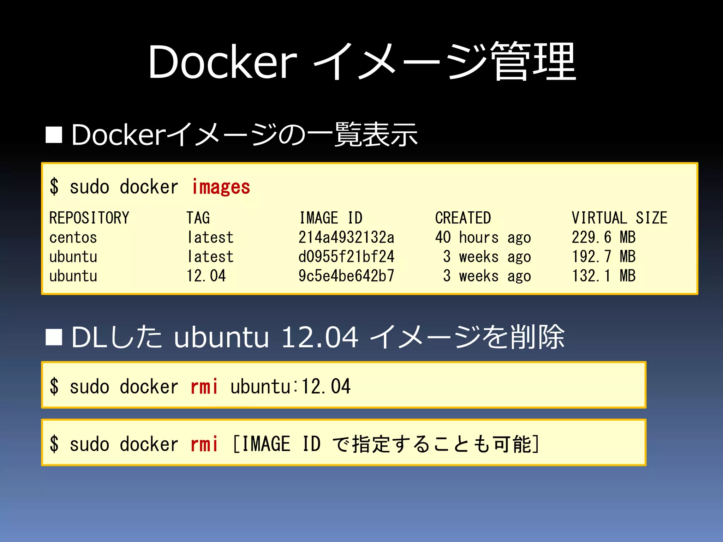Click the 'VIRTUAL SIZE' column header
This screenshot has width=723, height=542.
(620, 218)
